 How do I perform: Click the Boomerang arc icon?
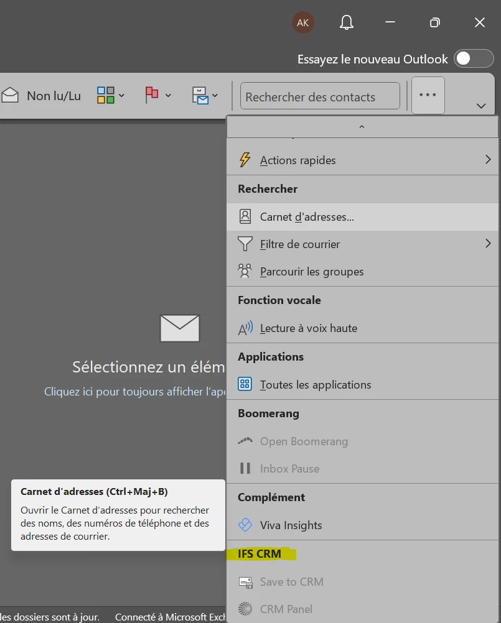245,440
